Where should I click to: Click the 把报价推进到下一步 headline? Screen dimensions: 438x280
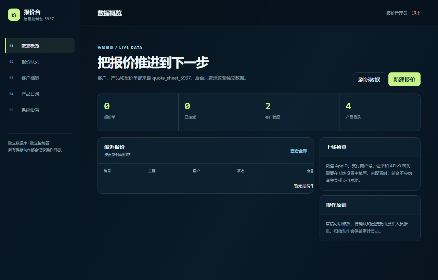coord(153,62)
